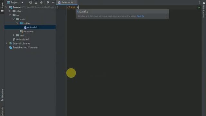Click the Animals module icon at root
Screen dimensions: 206x116
(x=11, y=7)
